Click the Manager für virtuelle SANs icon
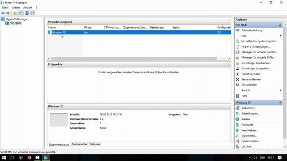The image size is (287, 161). point(237,58)
